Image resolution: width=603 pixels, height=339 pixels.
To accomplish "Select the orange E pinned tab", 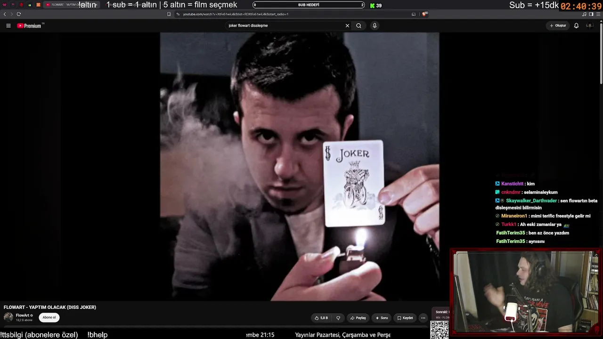I will (38, 5).
